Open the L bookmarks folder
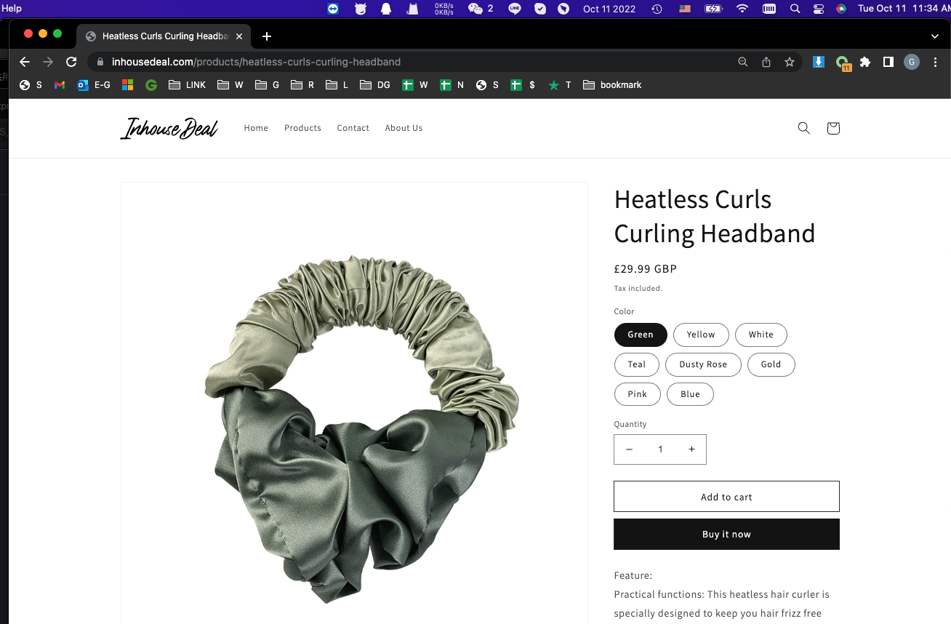This screenshot has height=624, width=951. (337, 85)
